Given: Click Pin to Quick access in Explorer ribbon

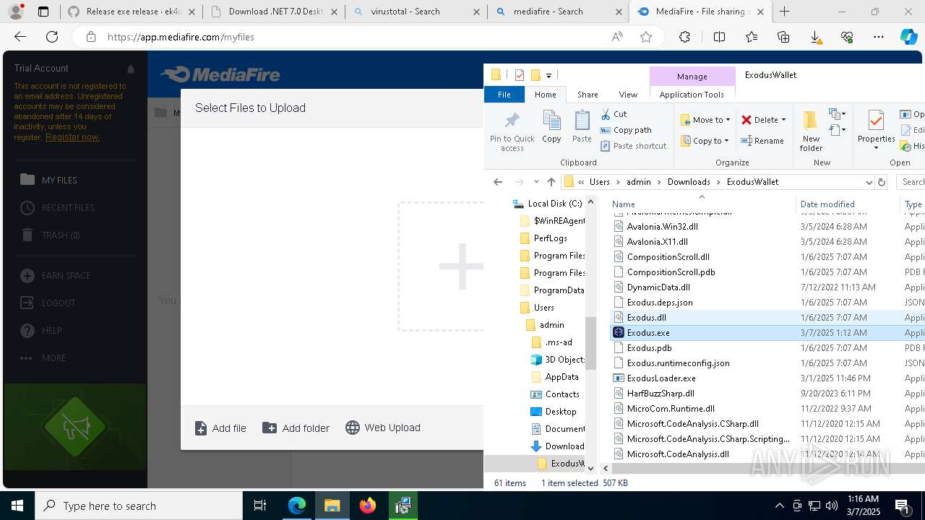Looking at the screenshot, I should coord(512,131).
